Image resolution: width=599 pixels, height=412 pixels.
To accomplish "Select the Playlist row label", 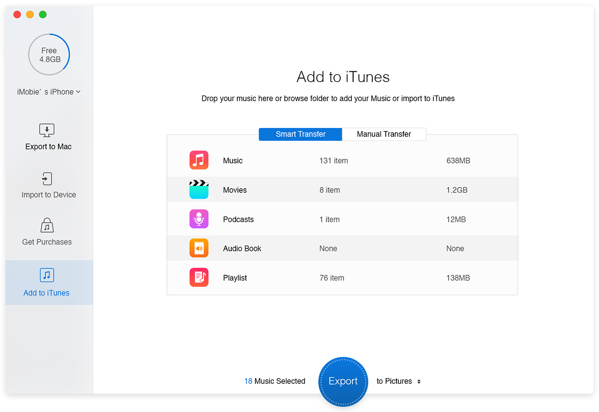I will click(x=235, y=278).
